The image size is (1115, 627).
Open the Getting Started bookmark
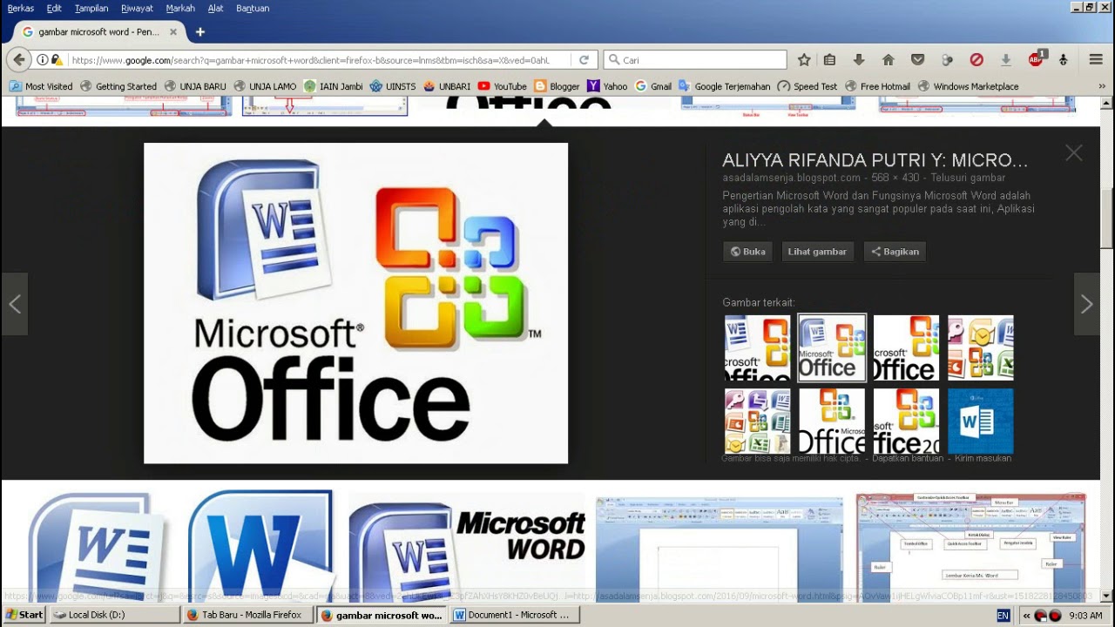pyautogui.click(x=118, y=86)
